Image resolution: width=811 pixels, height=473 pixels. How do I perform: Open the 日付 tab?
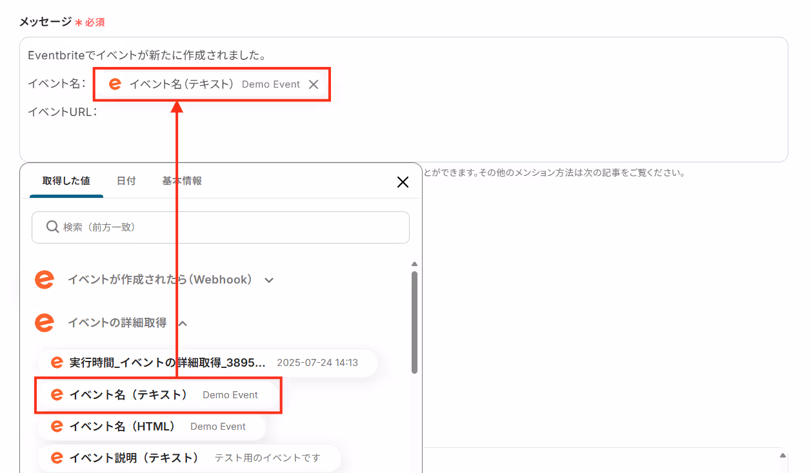[x=126, y=181]
